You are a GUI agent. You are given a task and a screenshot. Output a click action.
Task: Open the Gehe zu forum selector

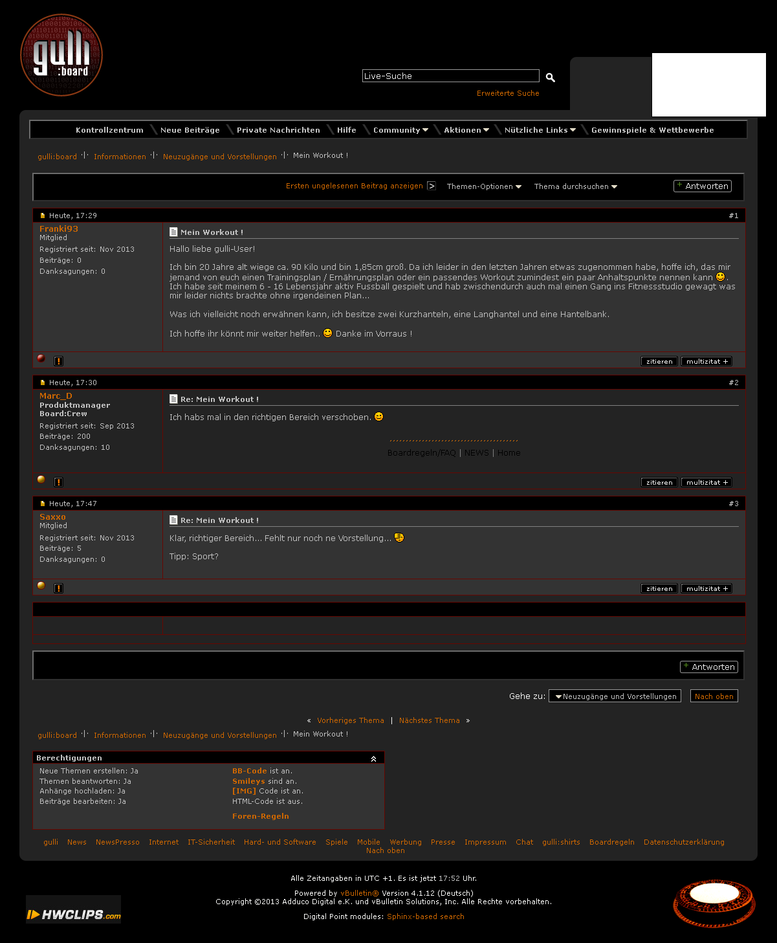pos(615,696)
